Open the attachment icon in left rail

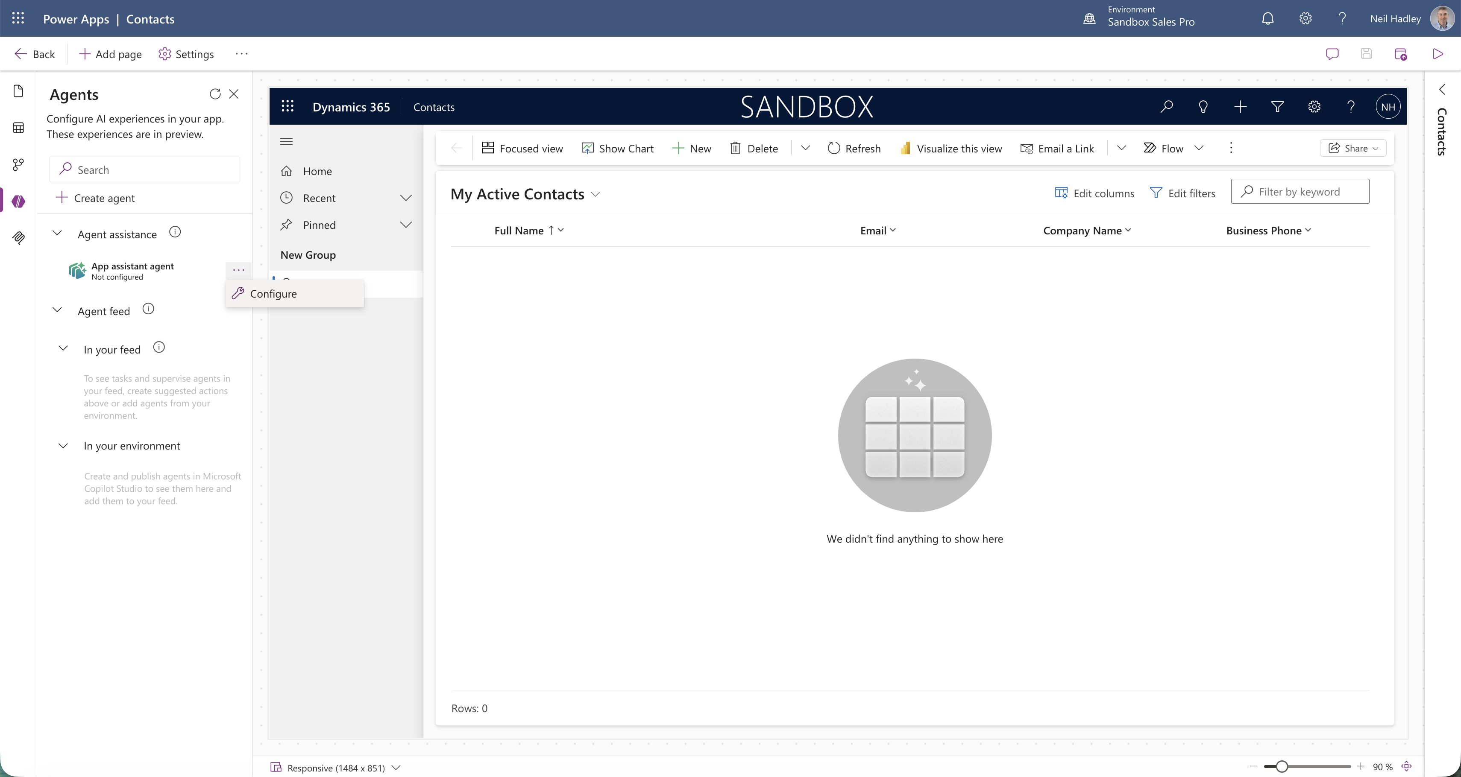click(18, 238)
